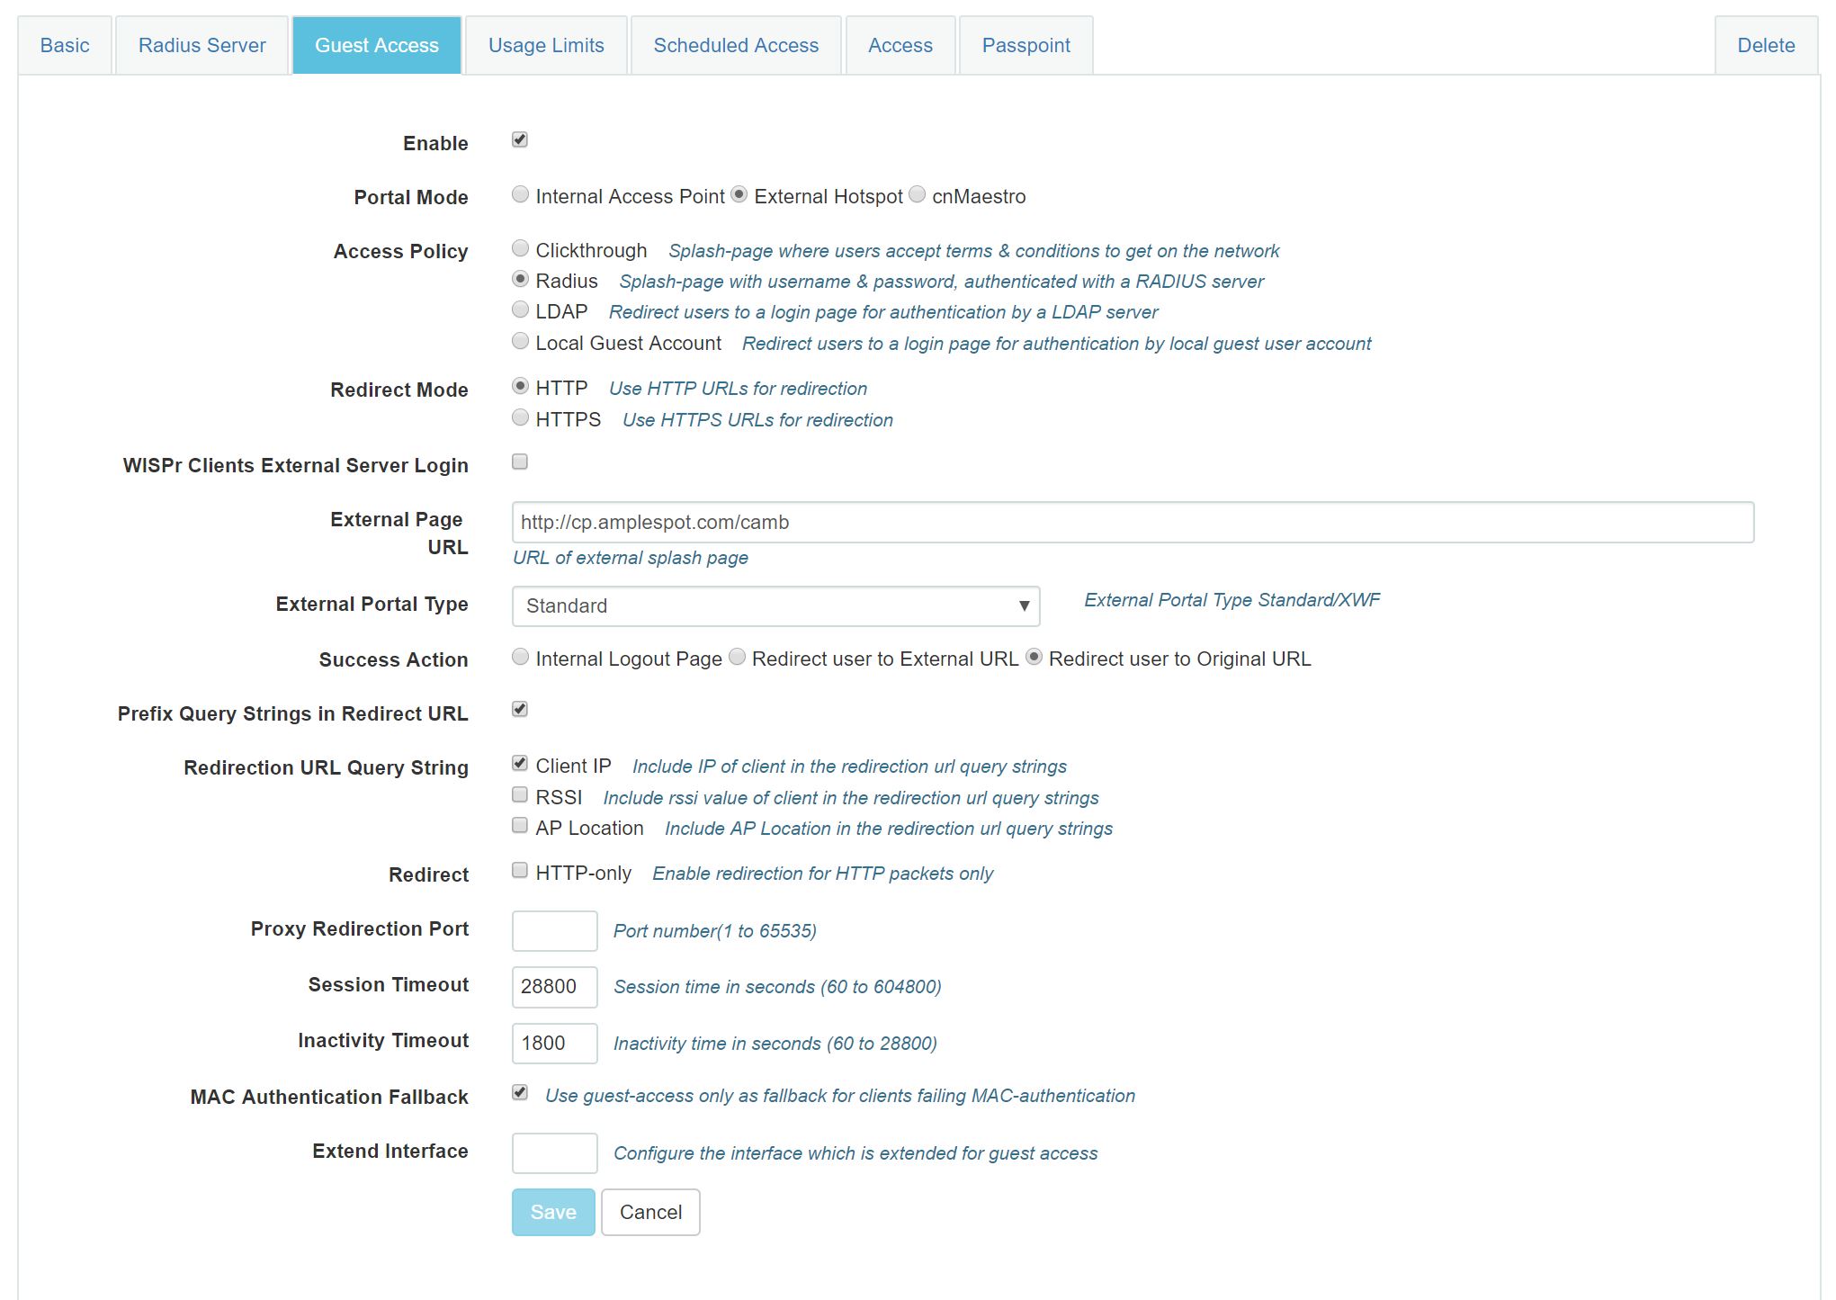The height and width of the screenshot is (1300, 1836).
Task: Click the Delete tab at right
Action: coord(1765,46)
